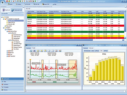Screen dimensions: 127x95
Task: Switch to the Instrument List tab
Action: (x=17, y=10)
